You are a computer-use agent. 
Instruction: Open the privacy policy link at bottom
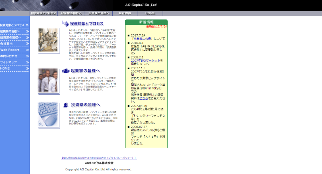[99, 158]
